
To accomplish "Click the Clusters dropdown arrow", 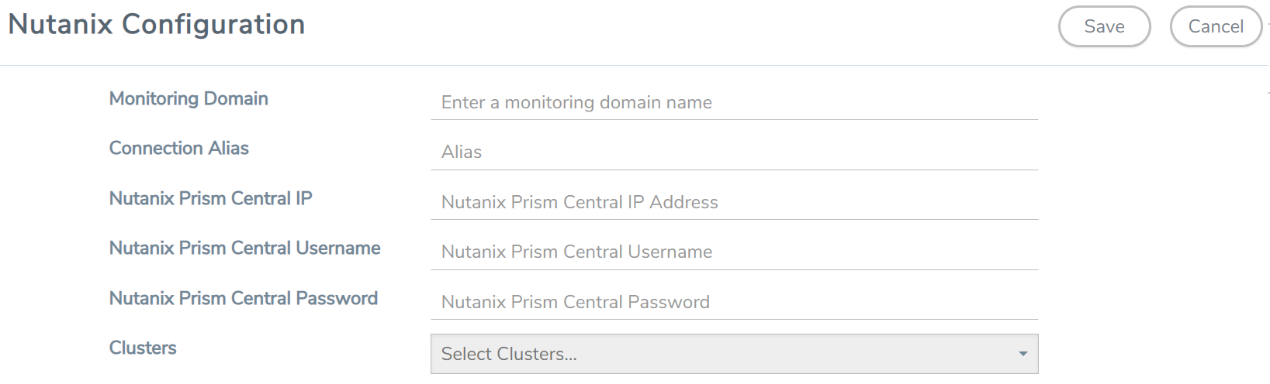I will tap(1023, 354).
